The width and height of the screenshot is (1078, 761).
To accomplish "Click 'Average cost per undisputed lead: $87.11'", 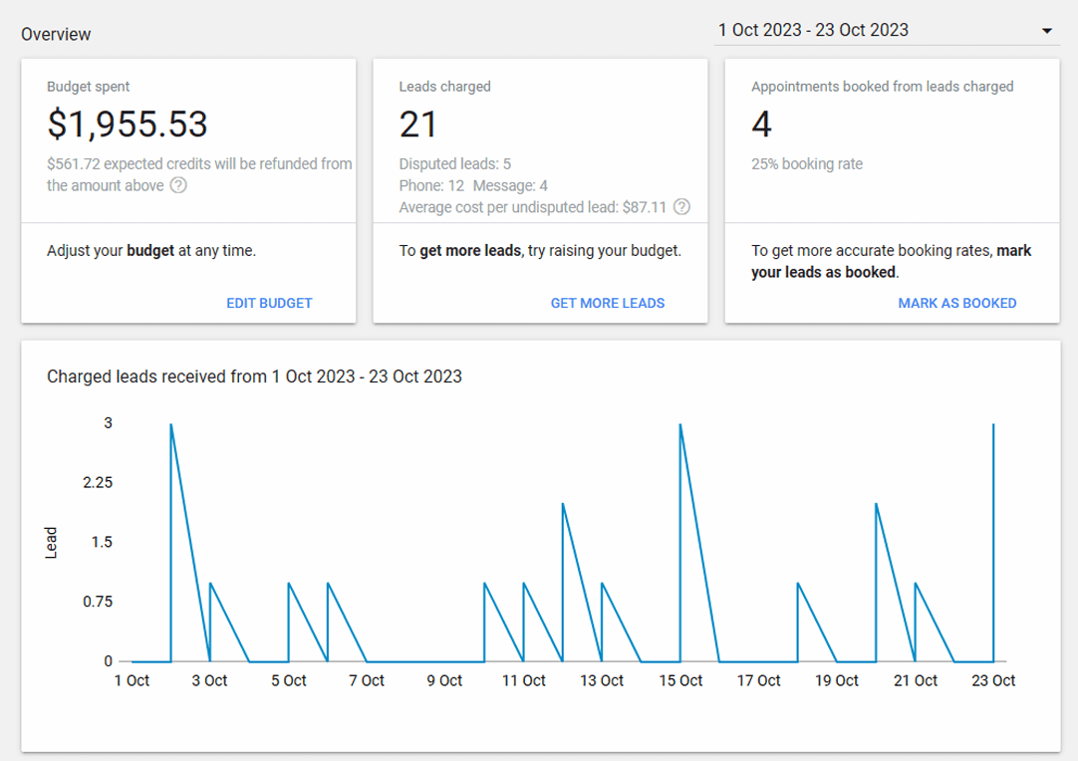I will click(x=533, y=207).
